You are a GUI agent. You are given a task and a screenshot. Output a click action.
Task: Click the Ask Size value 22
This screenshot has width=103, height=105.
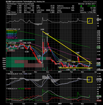coord(33,8)
